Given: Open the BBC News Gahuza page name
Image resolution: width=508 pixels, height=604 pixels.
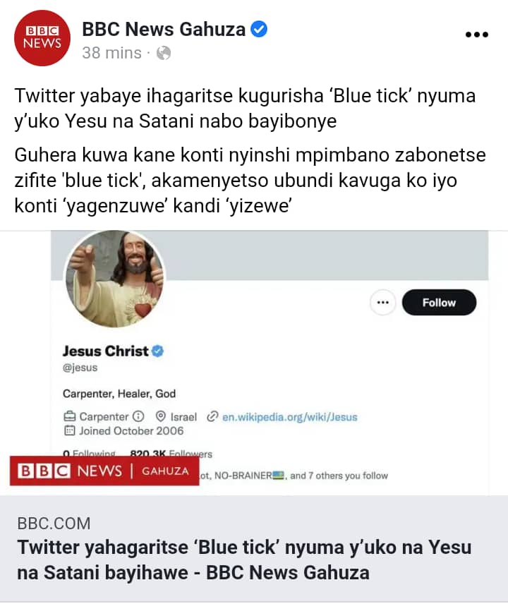Looking at the screenshot, I should [164, 29].
